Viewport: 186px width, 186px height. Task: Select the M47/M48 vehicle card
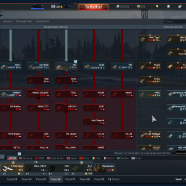[x=39, y=66]
